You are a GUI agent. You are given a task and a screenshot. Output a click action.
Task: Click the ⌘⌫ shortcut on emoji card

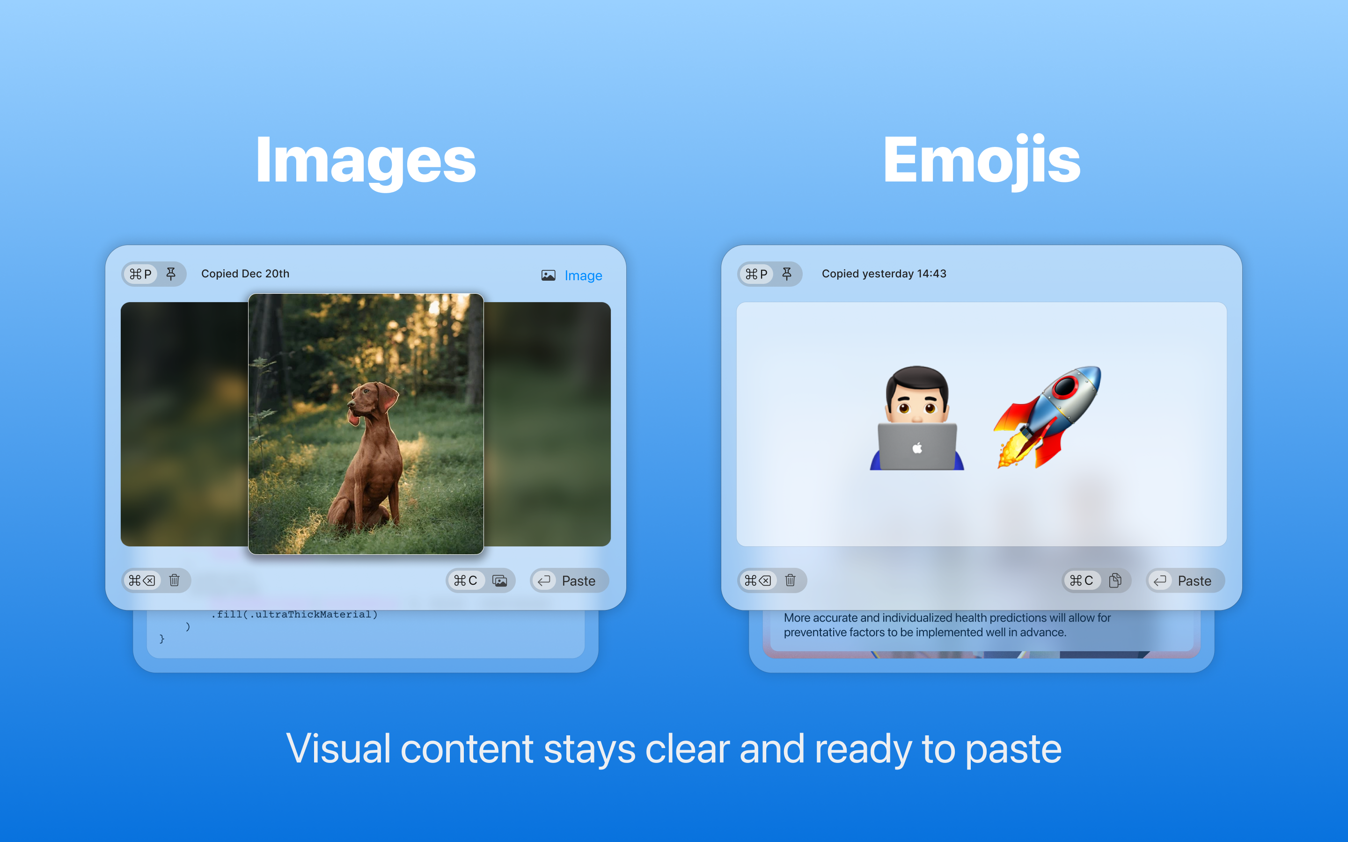coord(758,580)
